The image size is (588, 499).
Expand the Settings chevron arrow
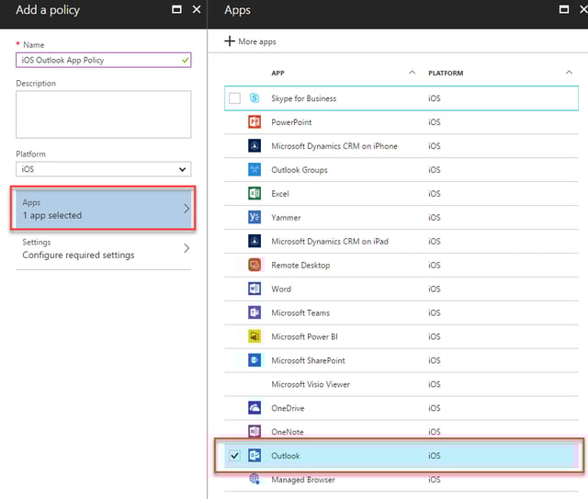tap(187, 248)
